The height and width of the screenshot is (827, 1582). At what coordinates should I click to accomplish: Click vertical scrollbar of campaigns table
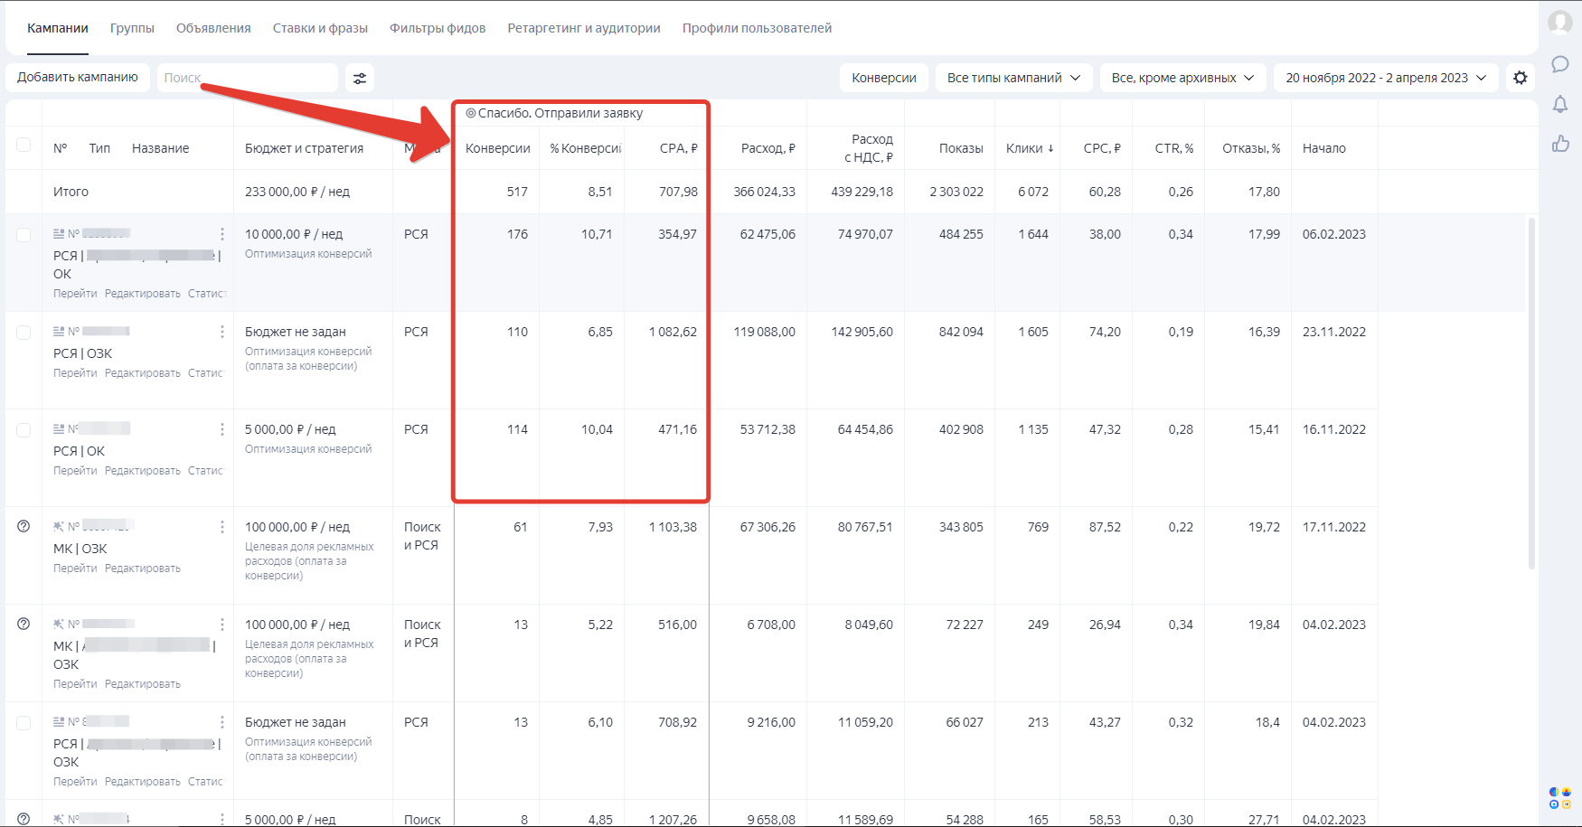point(1531,393)
